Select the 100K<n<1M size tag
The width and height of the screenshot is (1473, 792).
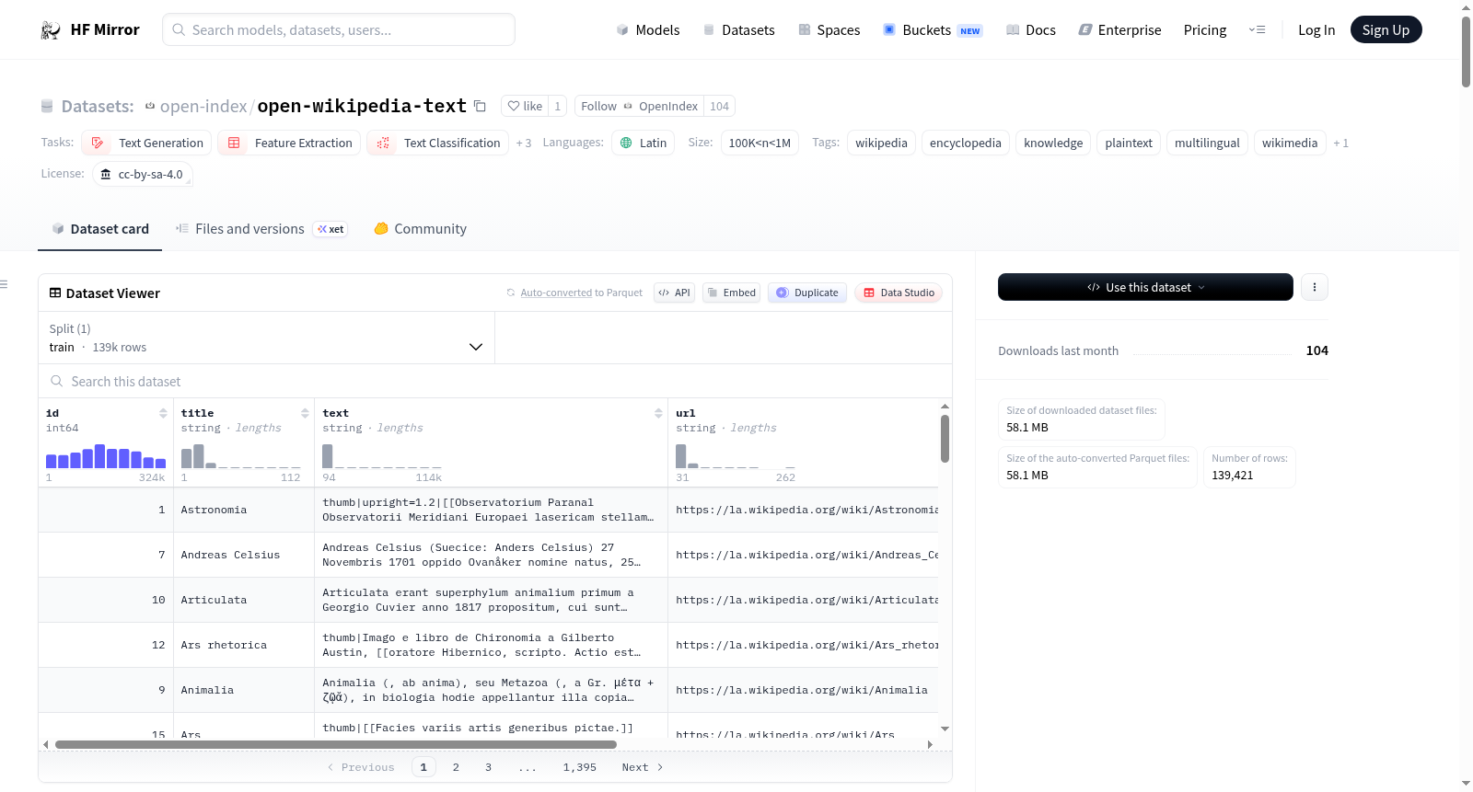tap(760, 143)
